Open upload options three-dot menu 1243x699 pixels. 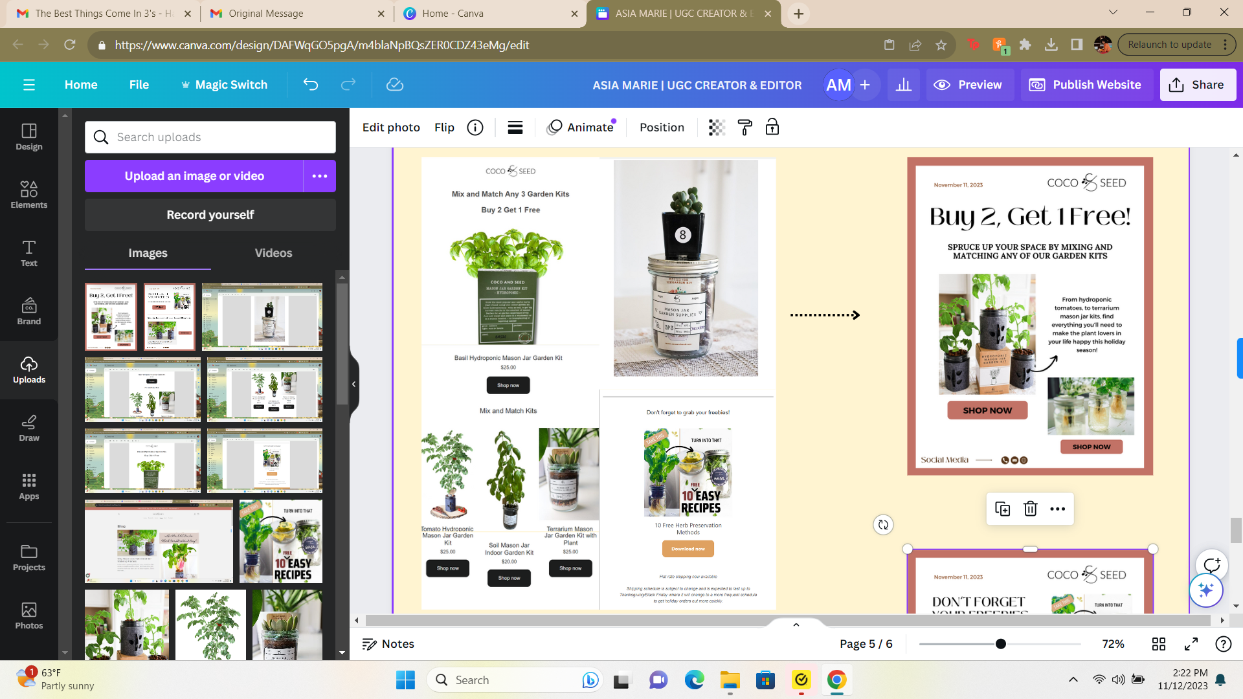320,176
